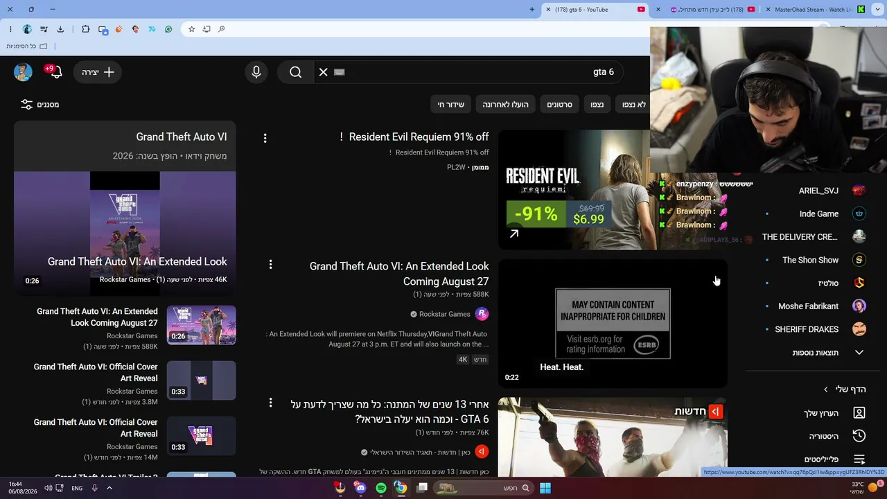The width and height of the screenshot is (887, 499).
Task: Click the כאן חדשות channel avatar
Action: coord(482,452)
